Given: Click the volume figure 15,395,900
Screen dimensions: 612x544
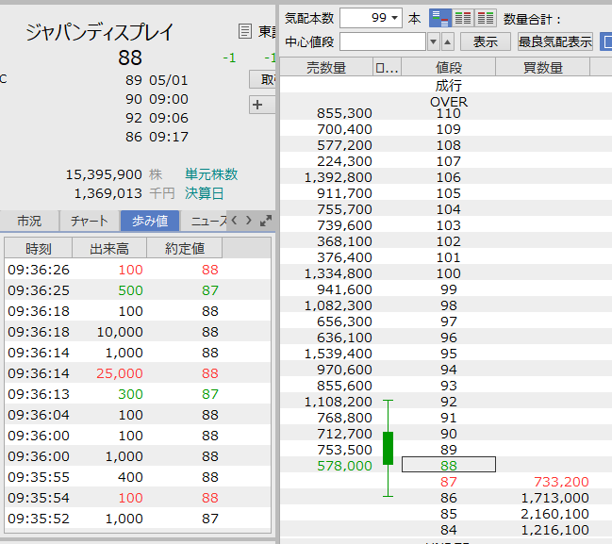Looking at the screenshot, I should [x=104, y=174].
